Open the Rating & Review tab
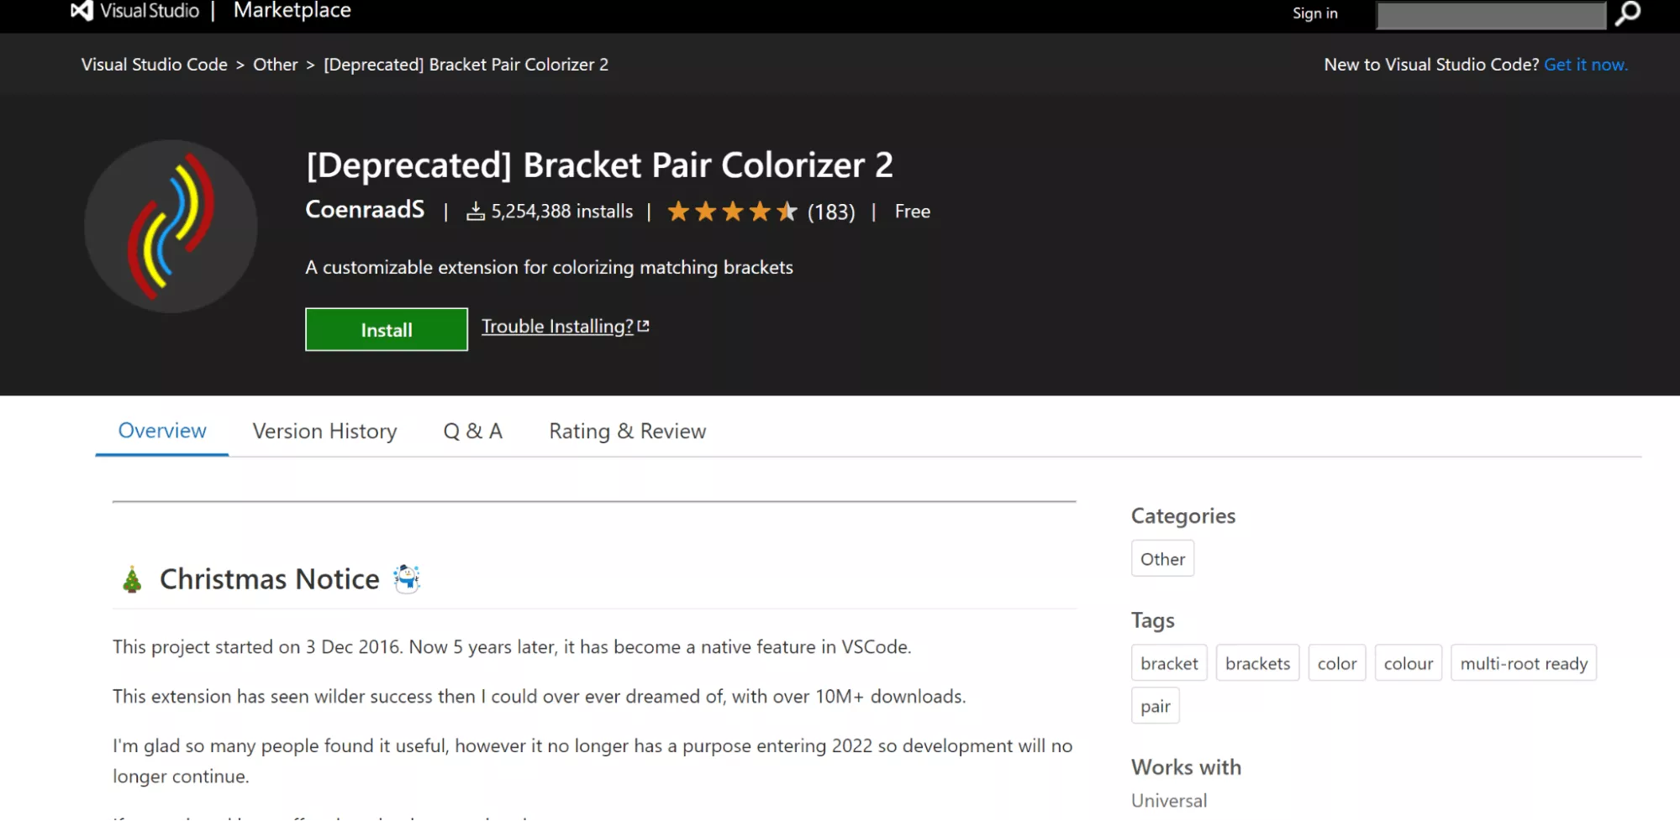Screen dimensions: 1680x821 point(627,431)
